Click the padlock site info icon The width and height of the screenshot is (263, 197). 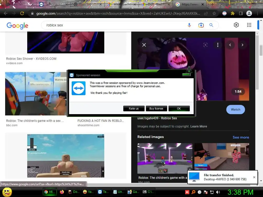(32, 13)
